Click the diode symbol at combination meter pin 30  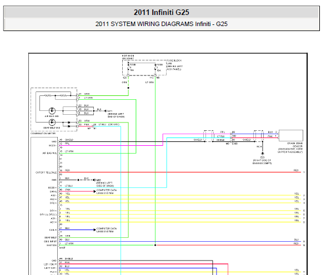pyautogui.click(x=69, y=123)
